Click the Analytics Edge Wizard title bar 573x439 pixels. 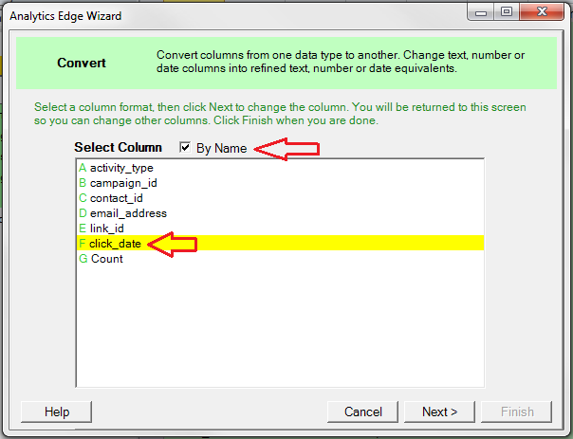tap(237, 15)
